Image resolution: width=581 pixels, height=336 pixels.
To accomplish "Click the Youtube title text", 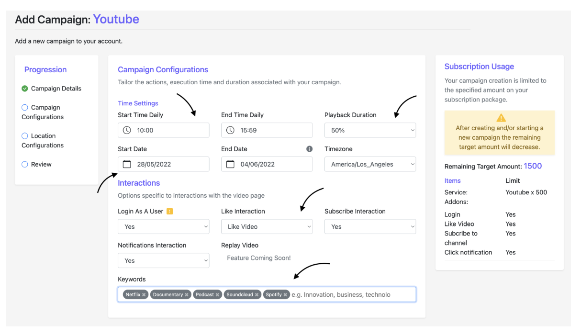I will coord(116,19).
